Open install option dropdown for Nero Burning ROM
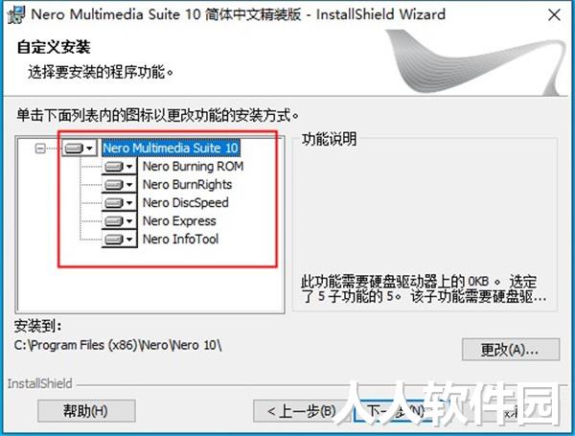Viewport: 575px width, 436px height. 119,167
